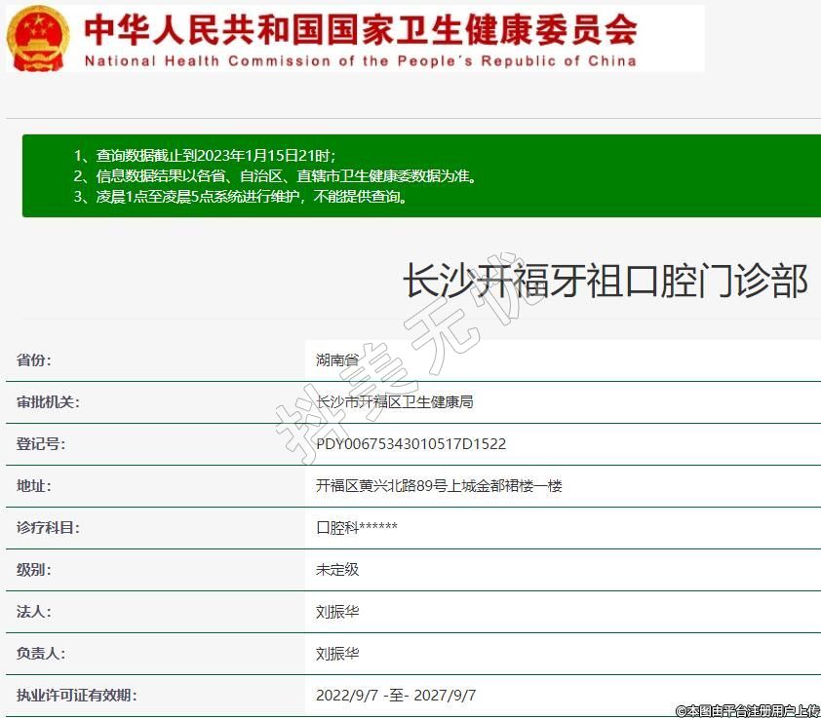This screenshot has width=821, height=718.
Task: Click the department value 口腔科******
Action: click(x=356, y=528)
